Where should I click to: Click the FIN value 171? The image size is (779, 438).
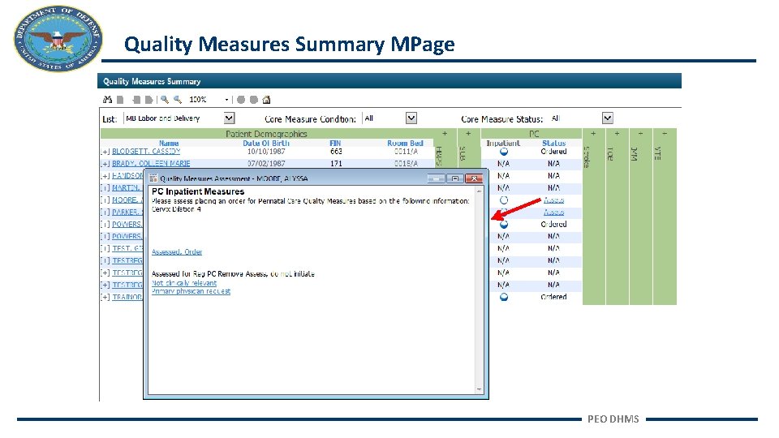pyautogui.click(x=336, y=163)
